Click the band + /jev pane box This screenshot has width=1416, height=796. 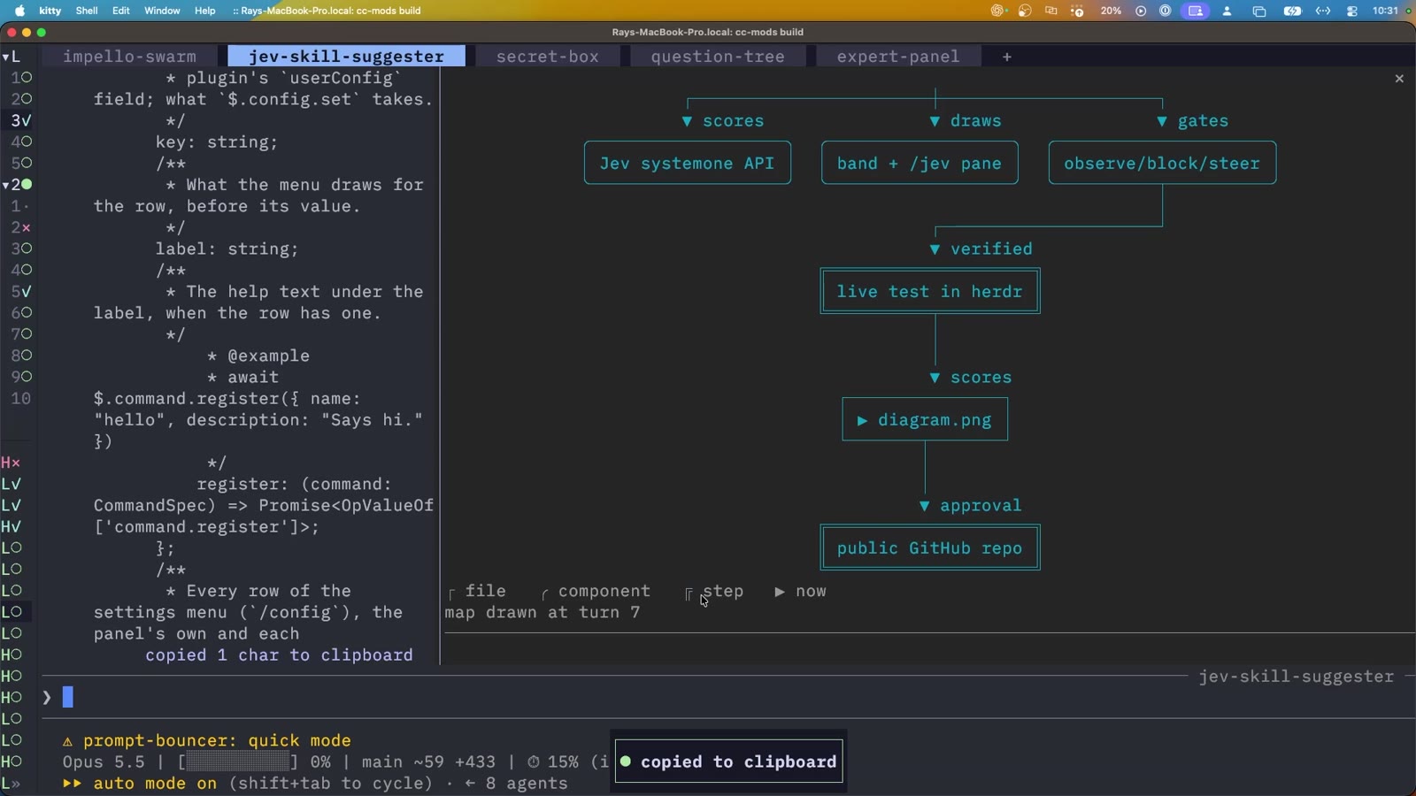[920, 163]
